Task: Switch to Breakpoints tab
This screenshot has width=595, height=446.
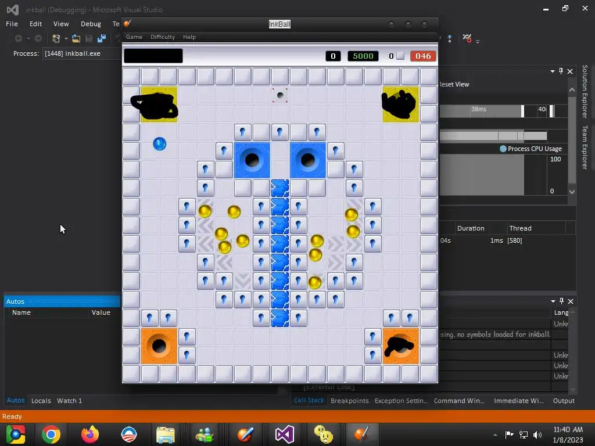Action: [349, 401]
